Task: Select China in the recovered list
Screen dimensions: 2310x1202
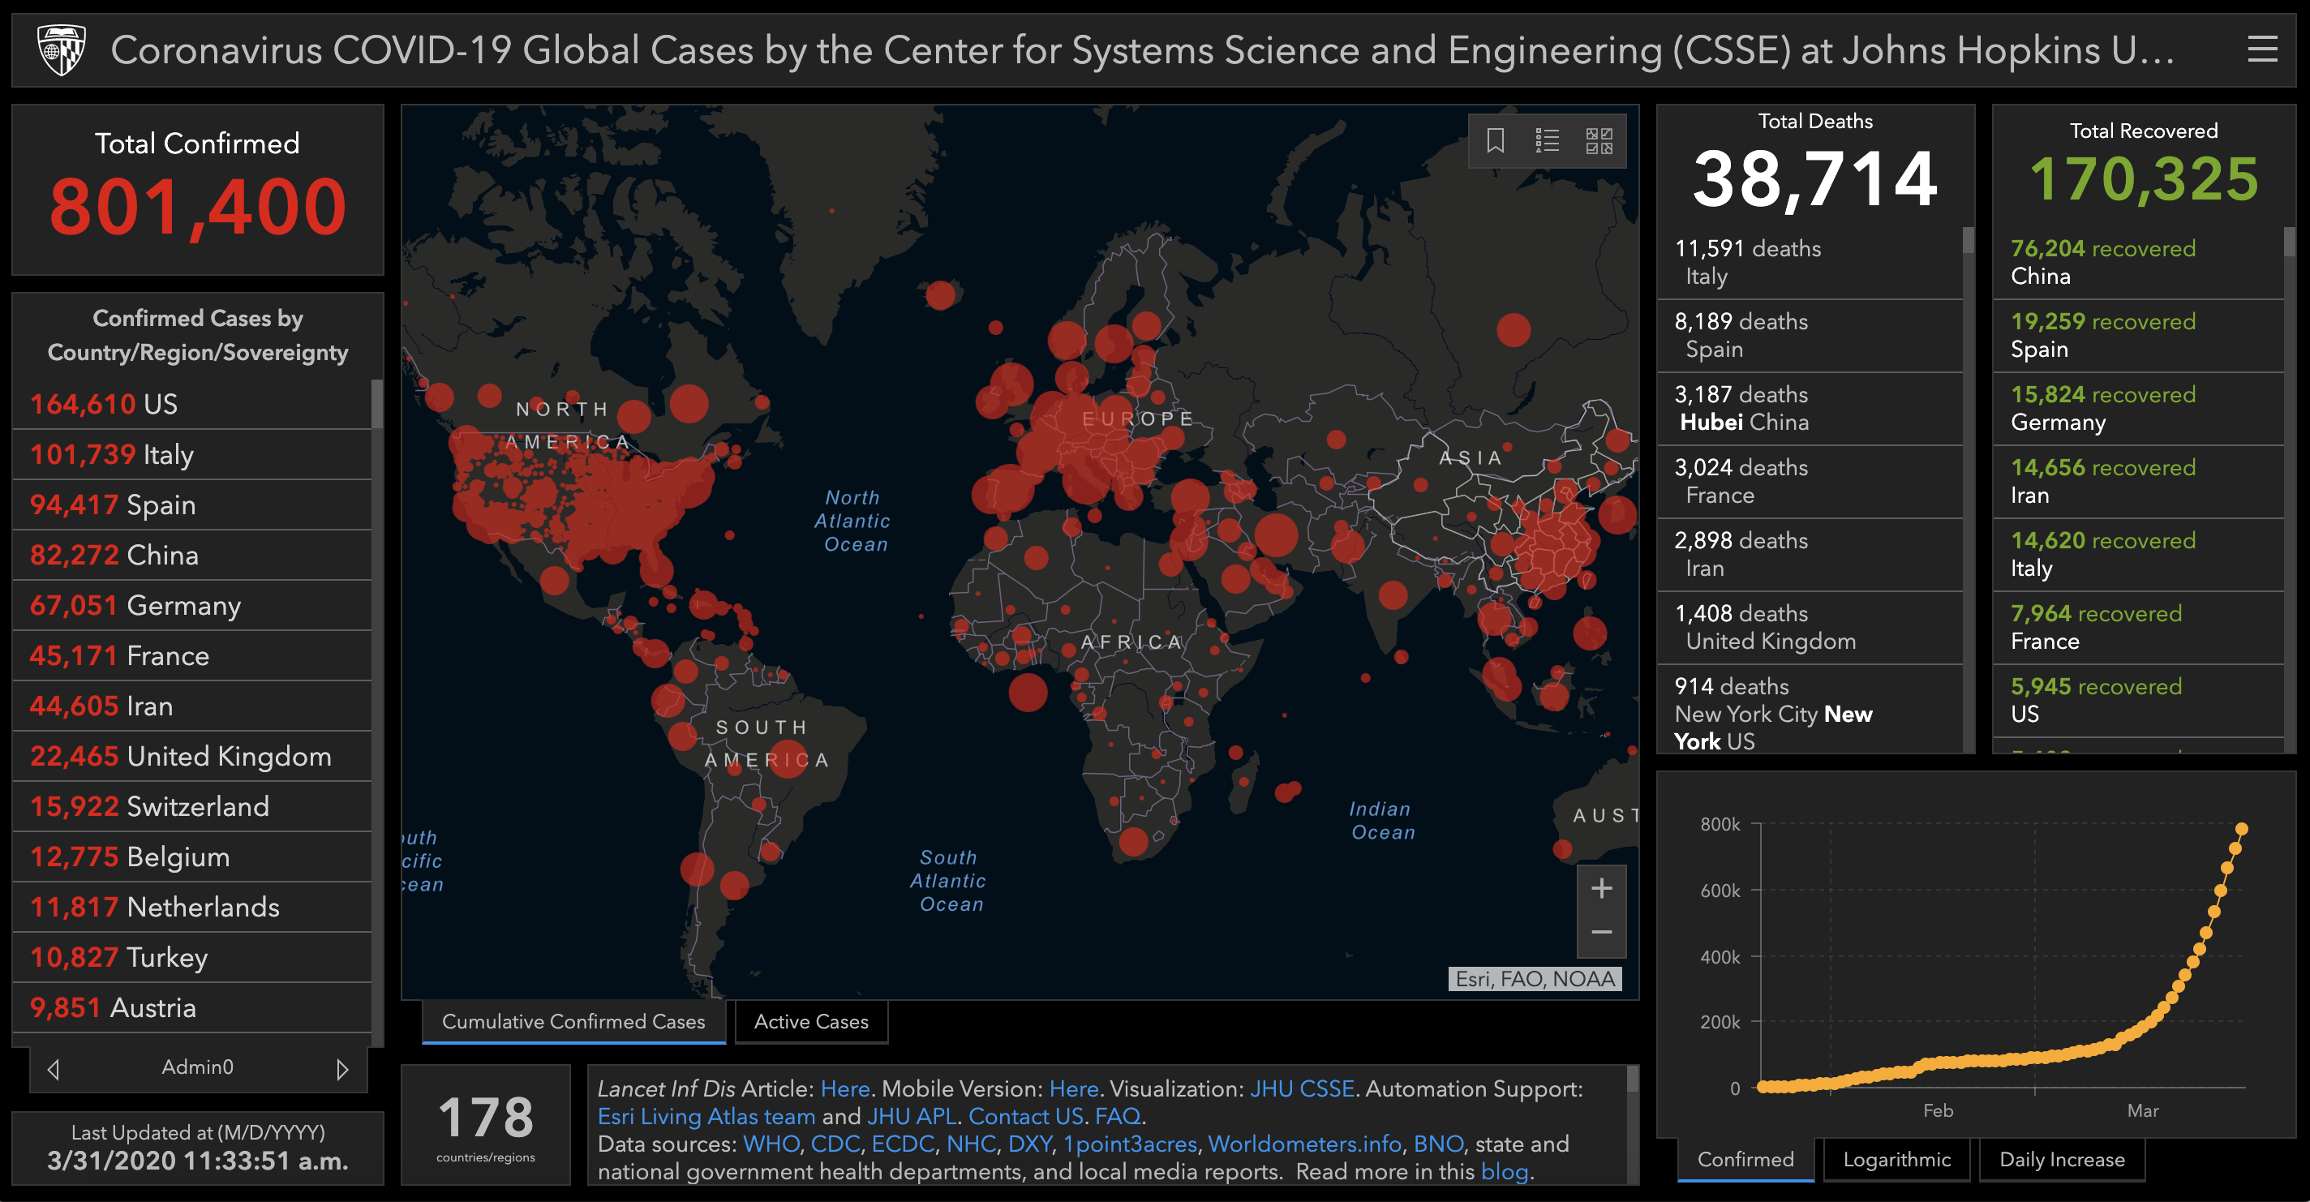Action: click(x=2138, y=262)
